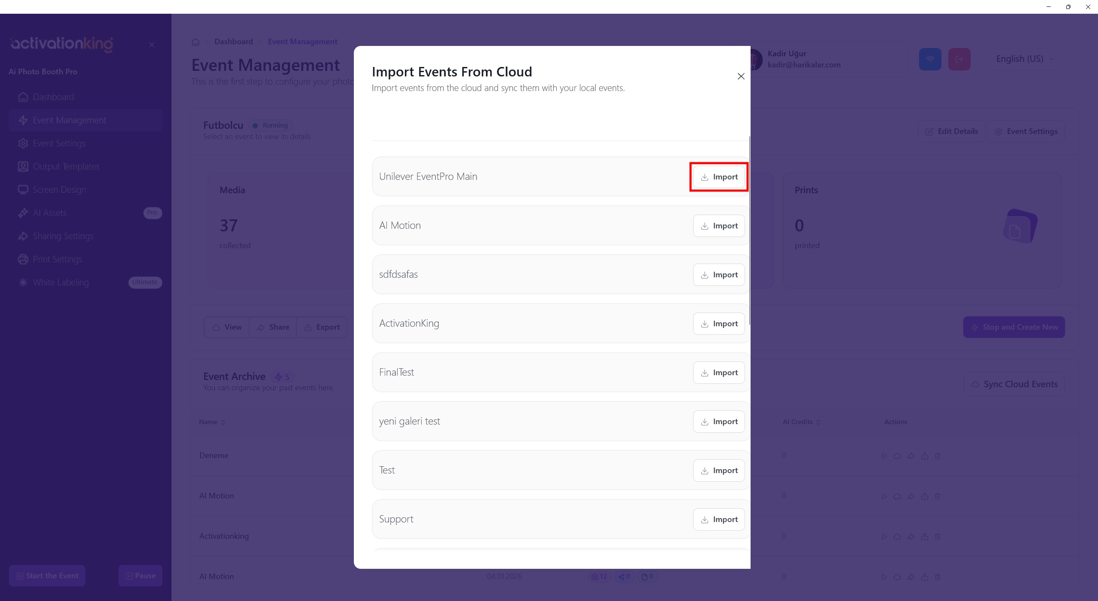This screenshot has width=1098, height=601.
Task: Open Dashboard in the sidebar
Action: pos(53,97)
